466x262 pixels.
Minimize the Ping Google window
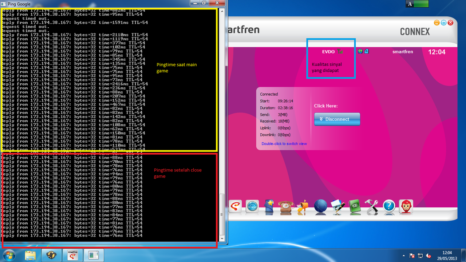194,3
